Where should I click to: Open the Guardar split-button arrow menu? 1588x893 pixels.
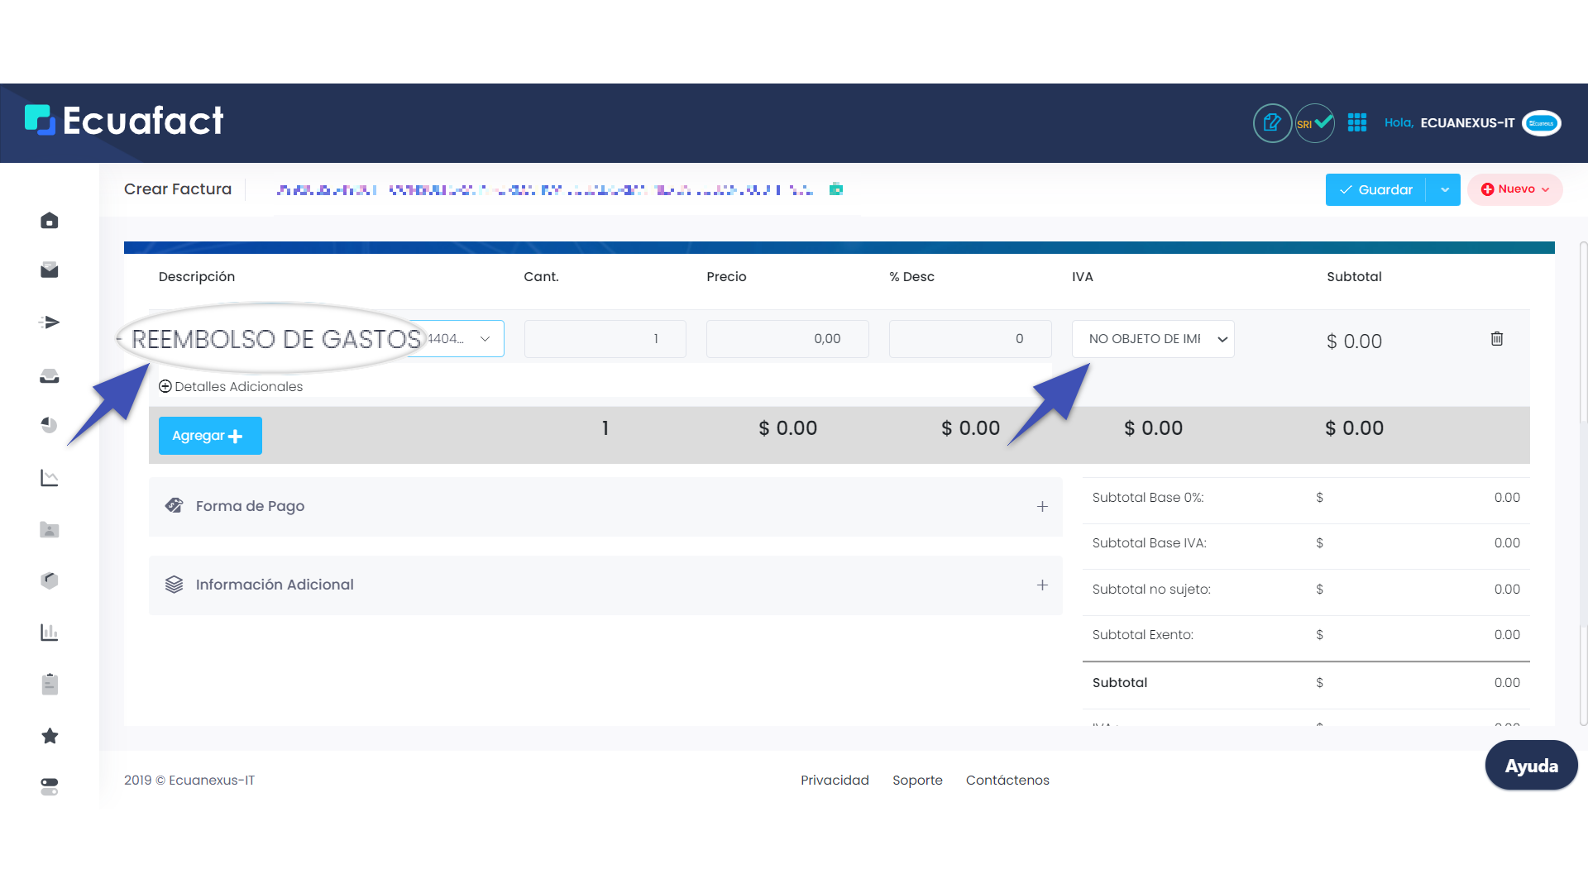click(1444, 190)
